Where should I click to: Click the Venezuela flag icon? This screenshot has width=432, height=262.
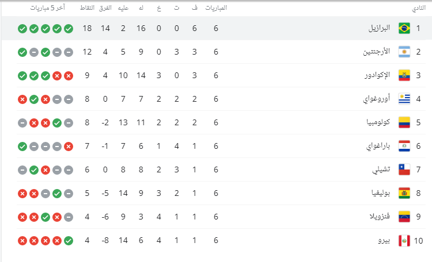pos(404,217)
